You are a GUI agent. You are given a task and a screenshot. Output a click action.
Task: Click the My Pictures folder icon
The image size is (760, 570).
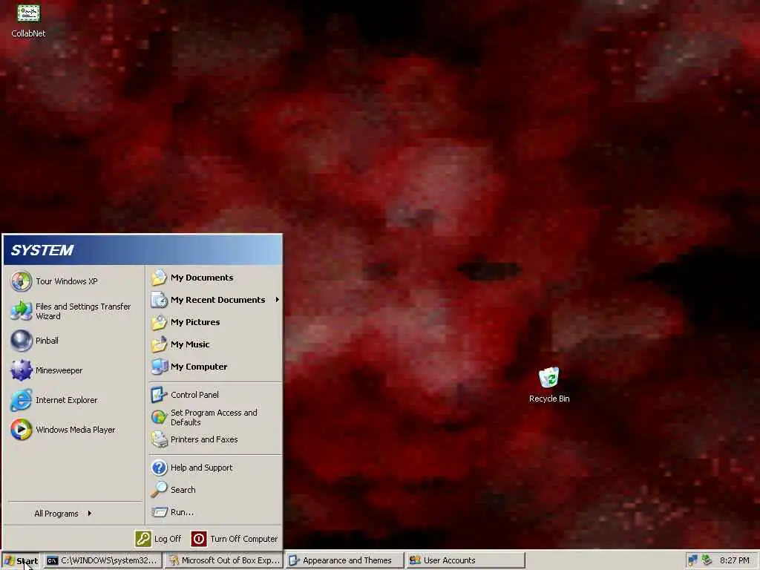click(x=159, y=322)
